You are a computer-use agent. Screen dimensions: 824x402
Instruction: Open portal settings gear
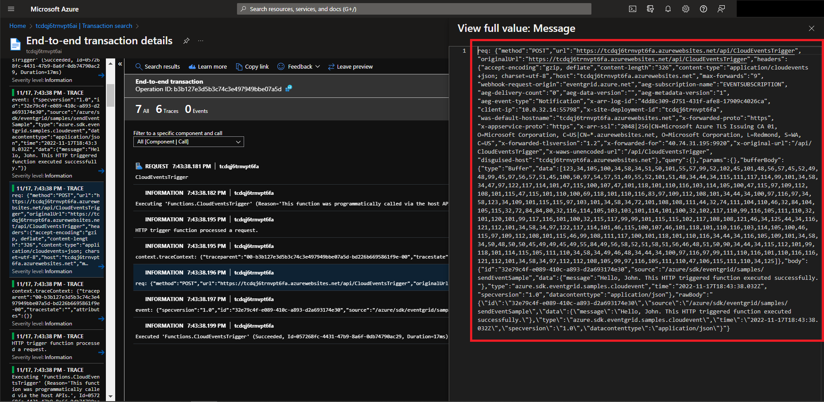click(x=686, y=9)
